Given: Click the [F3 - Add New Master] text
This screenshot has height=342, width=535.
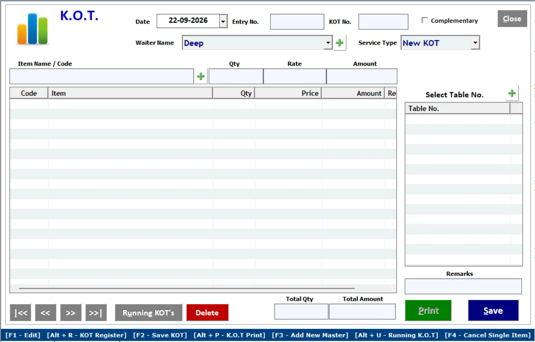Looking at the screenshot, I should point(310,335).
